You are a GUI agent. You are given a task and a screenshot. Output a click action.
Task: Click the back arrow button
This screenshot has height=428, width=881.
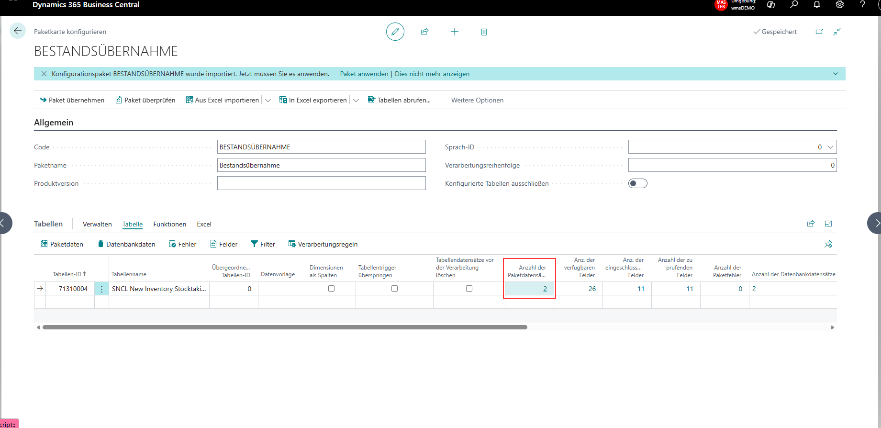[18, 31]
